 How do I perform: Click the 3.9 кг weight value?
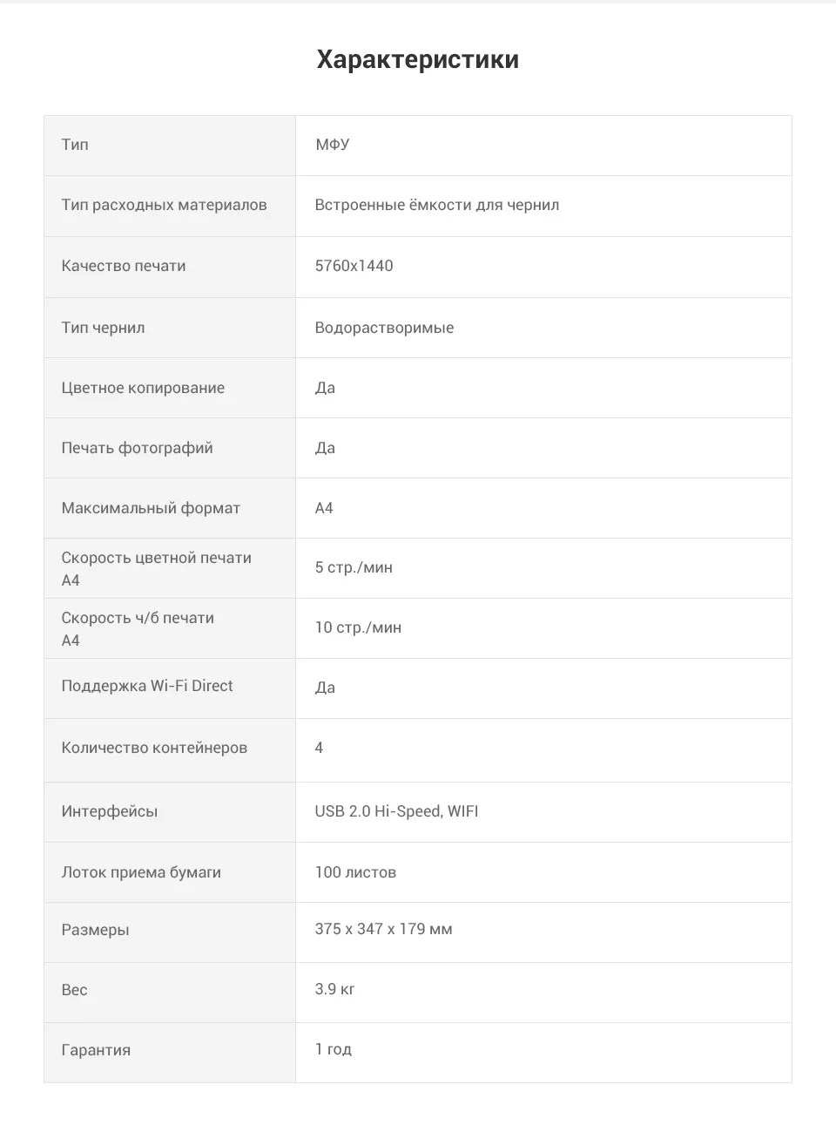pyautogui.click(x=334, y=989)
